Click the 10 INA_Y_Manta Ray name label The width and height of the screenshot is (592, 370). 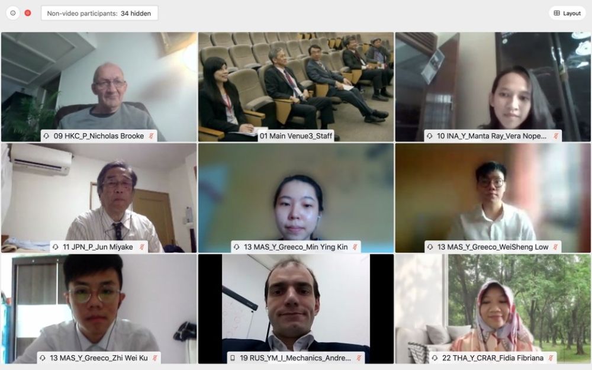pyautogui.click(x=493, y=136)
